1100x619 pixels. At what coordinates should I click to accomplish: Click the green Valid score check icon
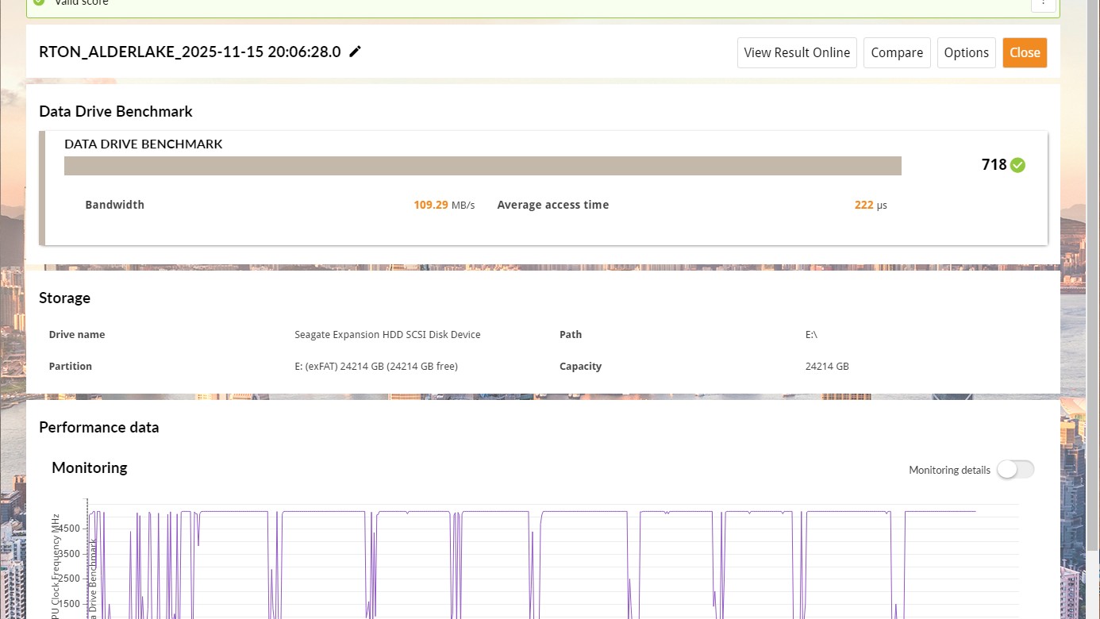39,2
